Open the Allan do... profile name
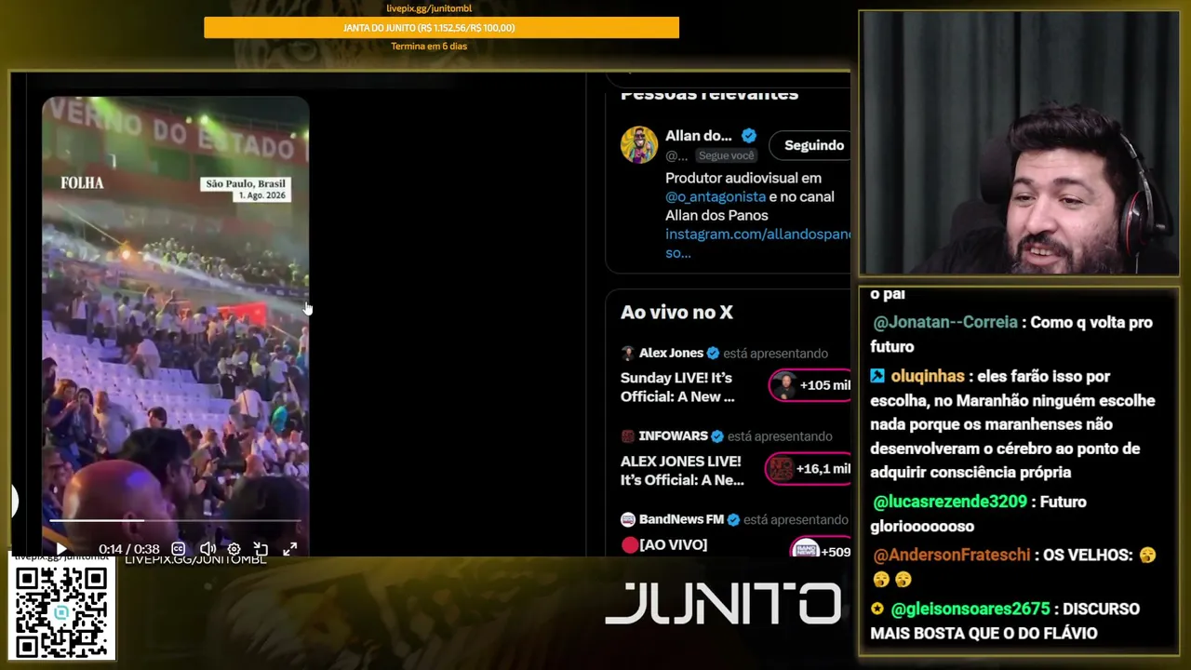The image size is (1191, 670). pos(699,136)
